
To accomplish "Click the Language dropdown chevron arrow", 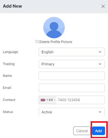I will click(x=100, y=52).
